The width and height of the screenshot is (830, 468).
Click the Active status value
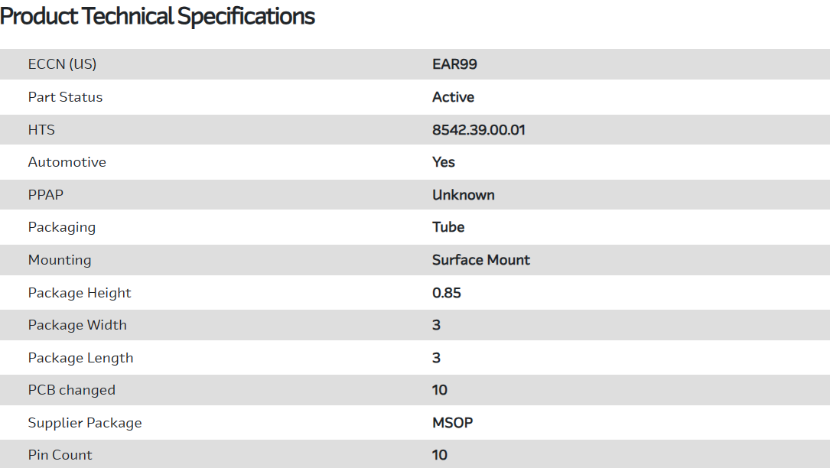point(453,97)
